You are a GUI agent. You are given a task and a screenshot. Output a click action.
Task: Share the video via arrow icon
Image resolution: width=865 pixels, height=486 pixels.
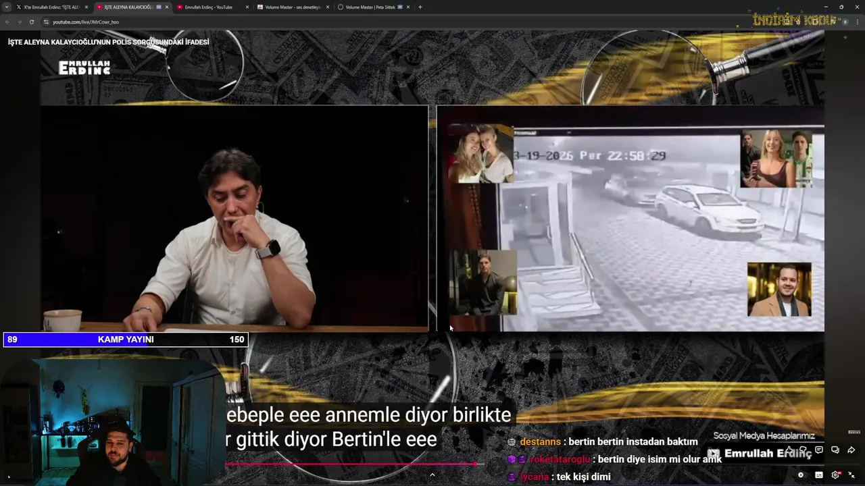(851, 450)
